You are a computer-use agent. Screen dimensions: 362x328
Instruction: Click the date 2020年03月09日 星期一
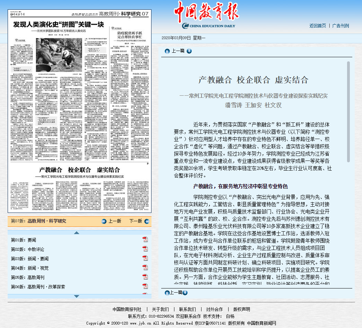[x=183, y=38]
